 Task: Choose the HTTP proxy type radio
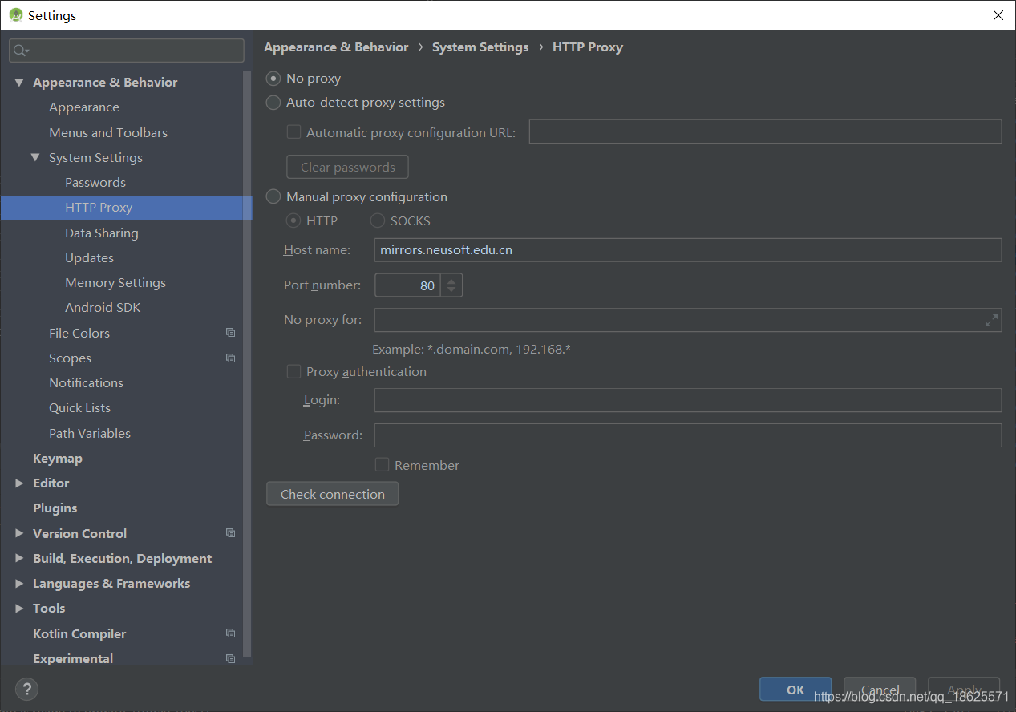coord(293,220)
